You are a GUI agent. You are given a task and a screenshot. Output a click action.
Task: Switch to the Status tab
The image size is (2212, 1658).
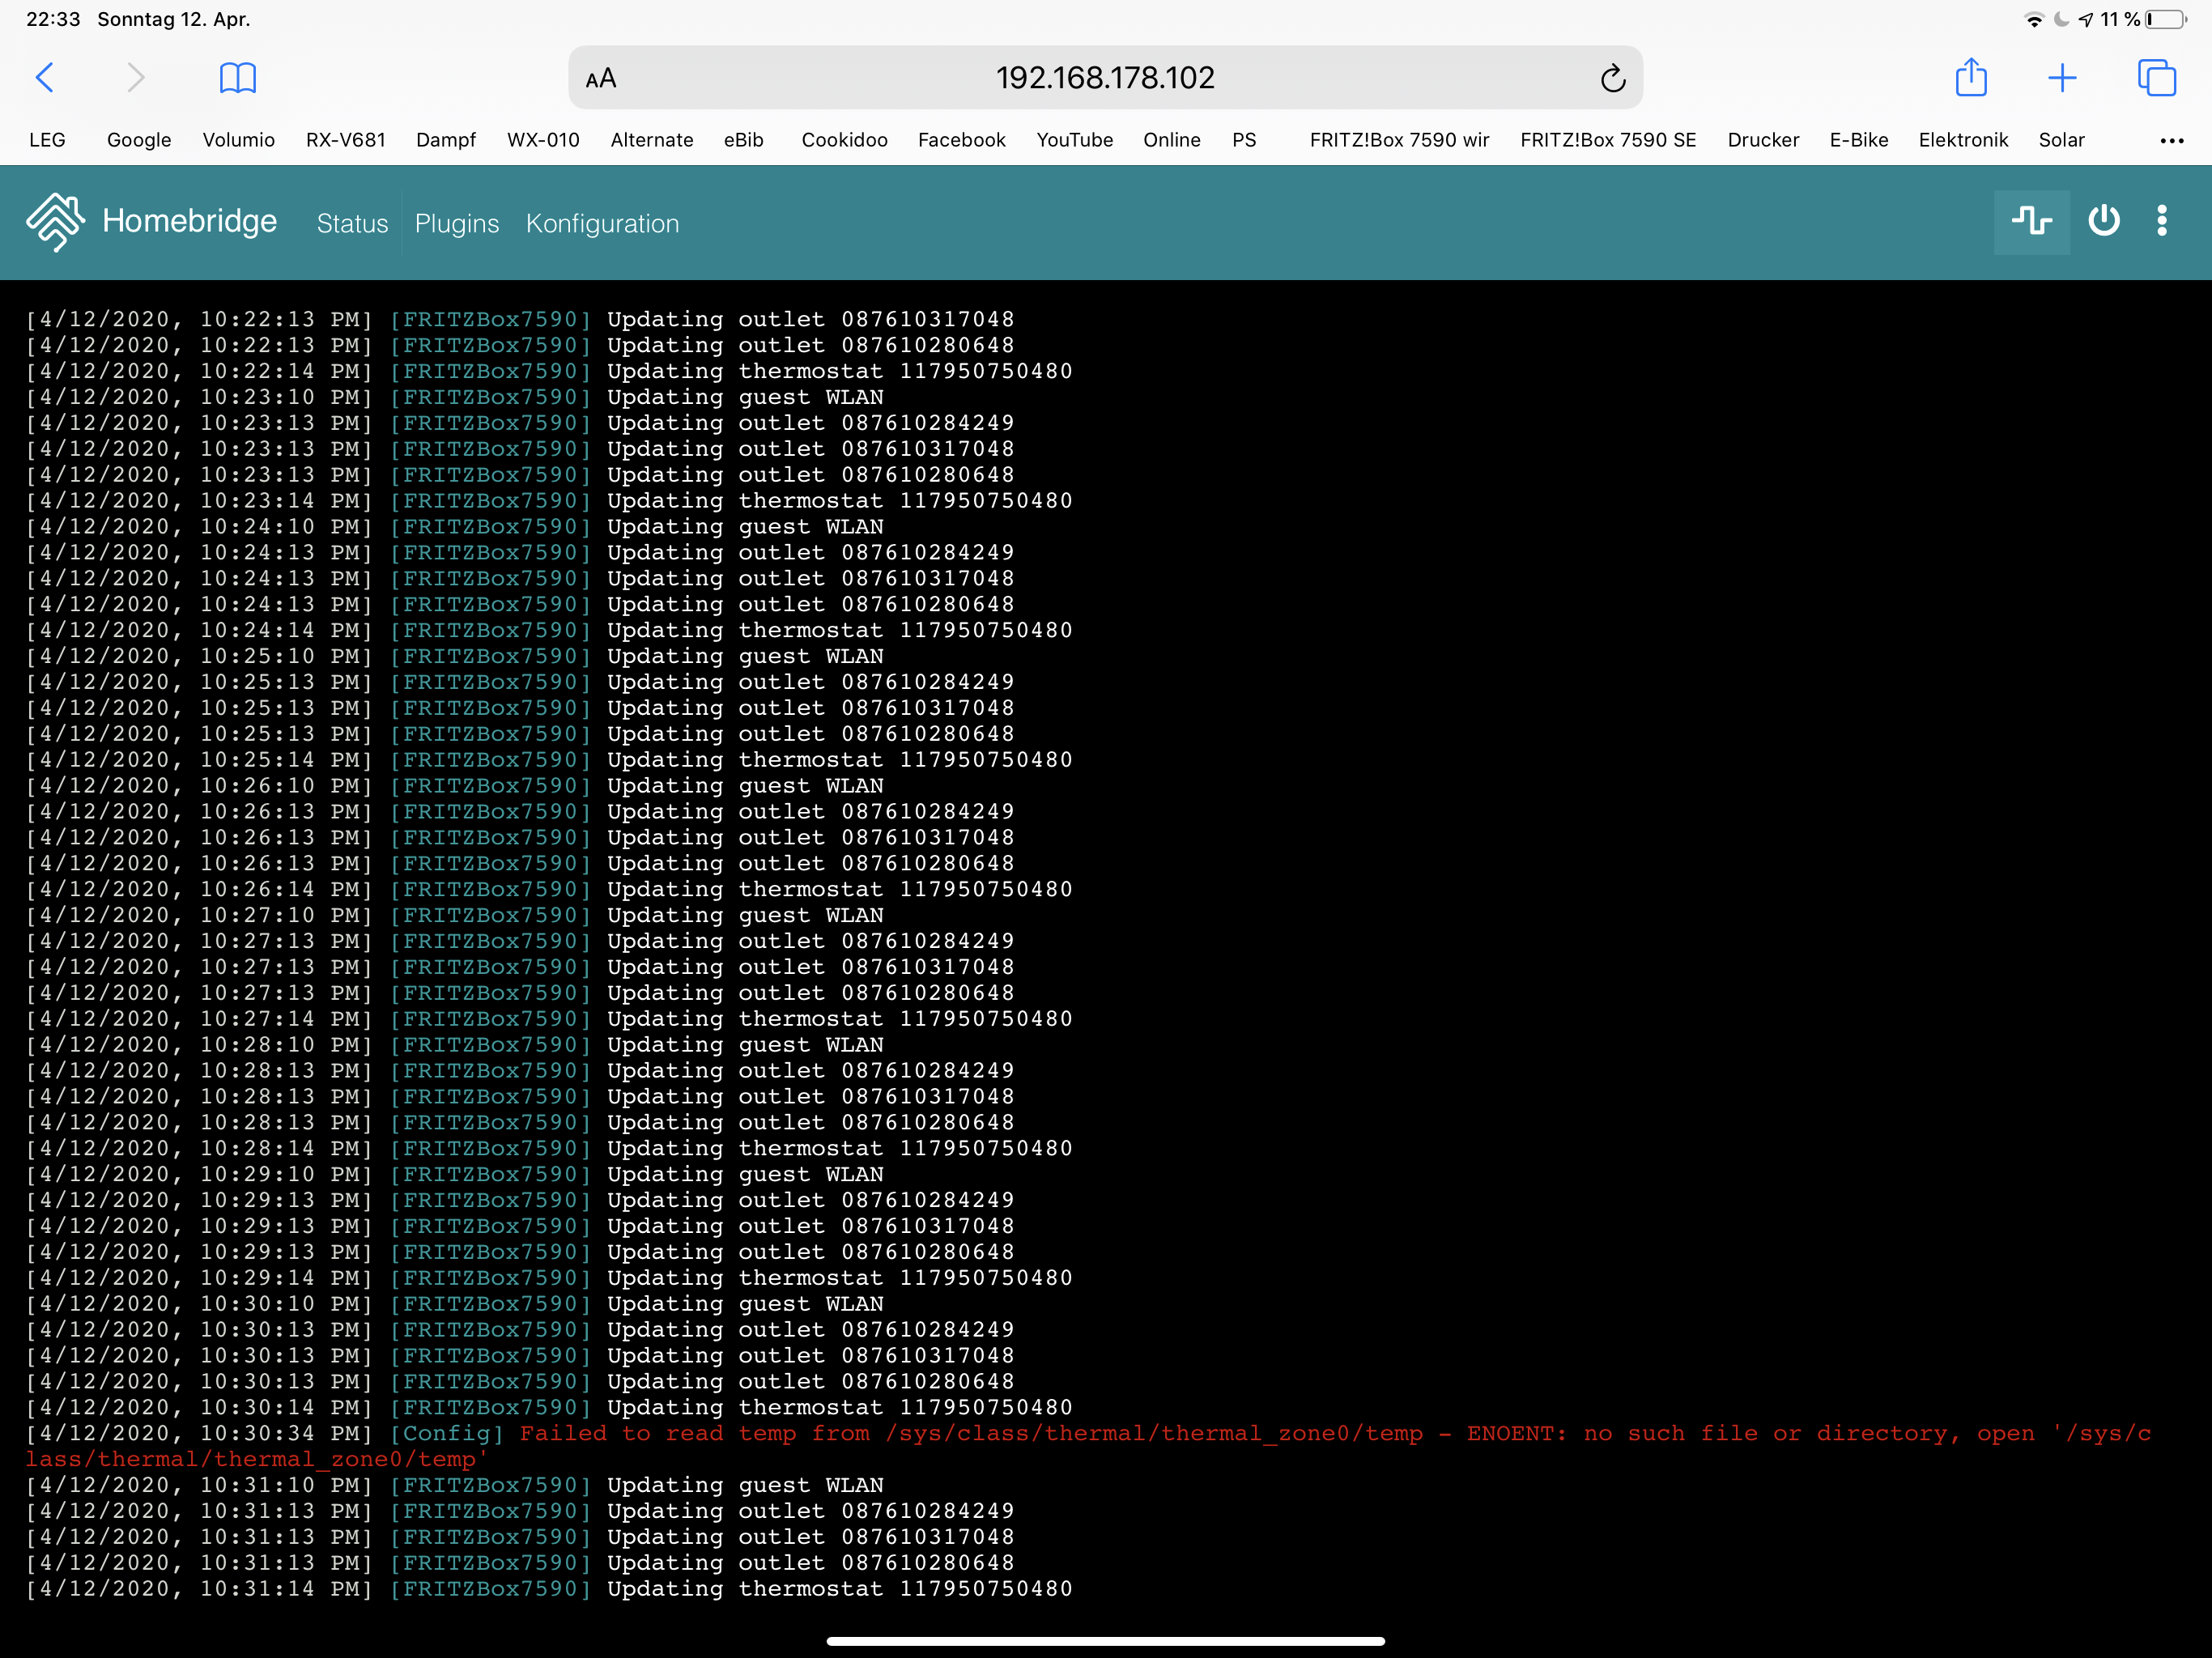[x=352, y=224]
